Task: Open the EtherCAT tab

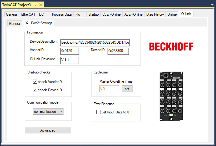Action: [28, 14]
